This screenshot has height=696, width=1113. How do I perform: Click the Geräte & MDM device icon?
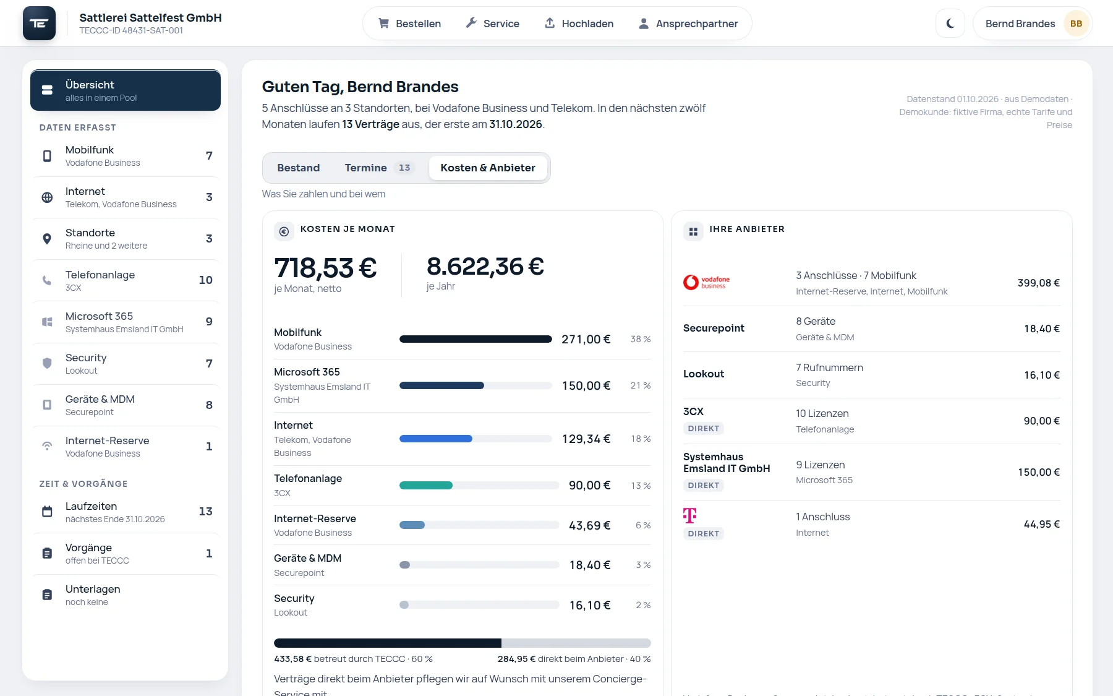coord(47,405)
